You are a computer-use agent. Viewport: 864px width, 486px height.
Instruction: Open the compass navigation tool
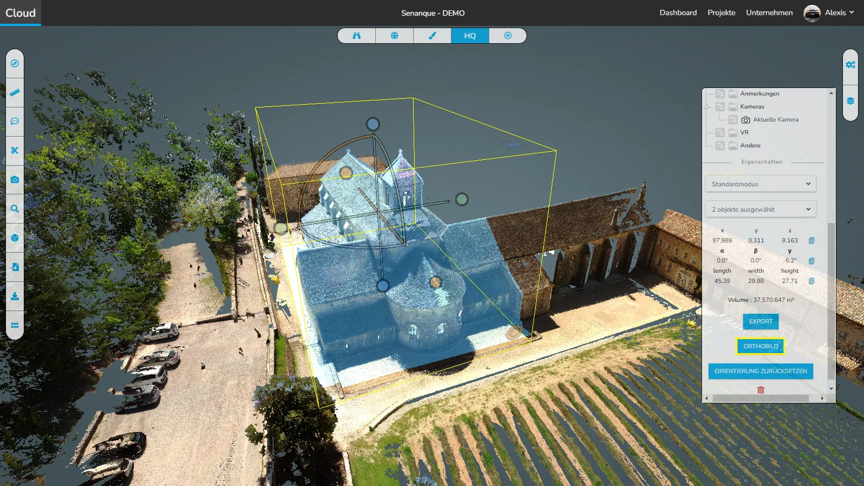(x=15, y=63)
